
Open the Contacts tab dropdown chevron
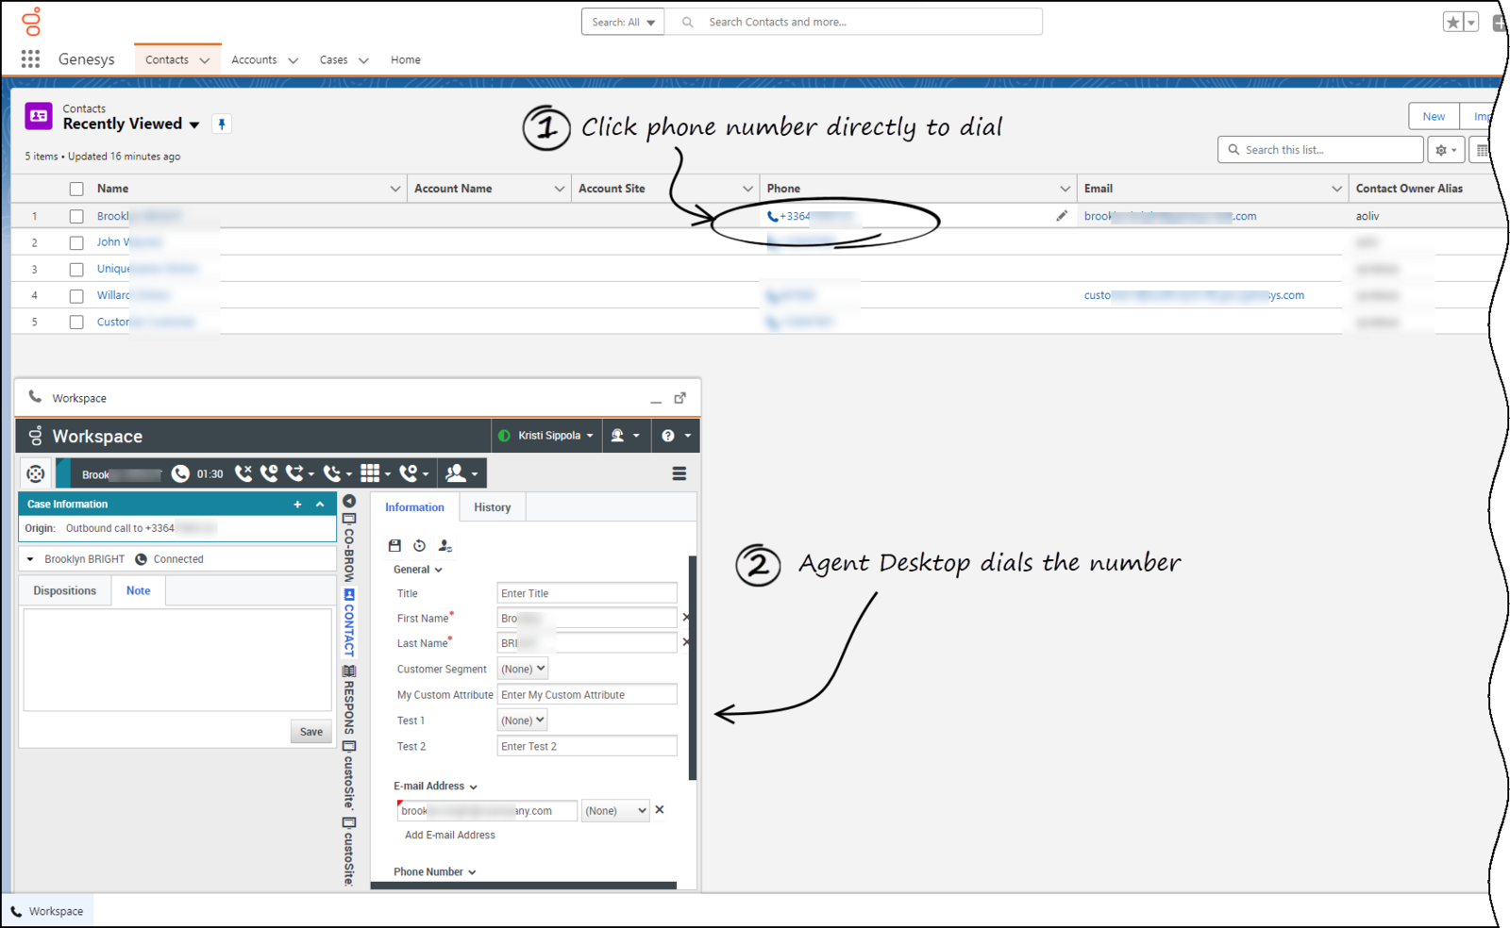pyautogui.click(x=205, y=60)
